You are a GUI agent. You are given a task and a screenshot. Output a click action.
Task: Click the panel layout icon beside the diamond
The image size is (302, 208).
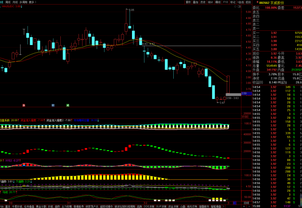pos(239,7)
